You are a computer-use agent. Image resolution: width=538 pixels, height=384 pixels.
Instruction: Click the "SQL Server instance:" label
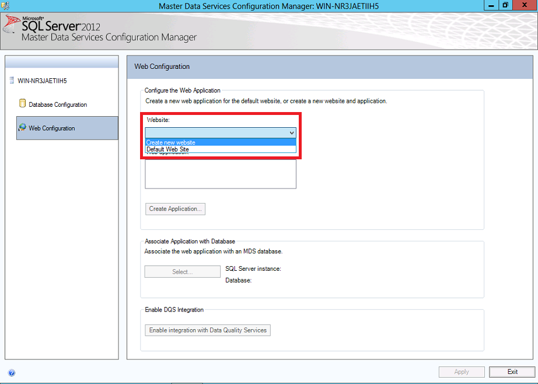(253, 268)
